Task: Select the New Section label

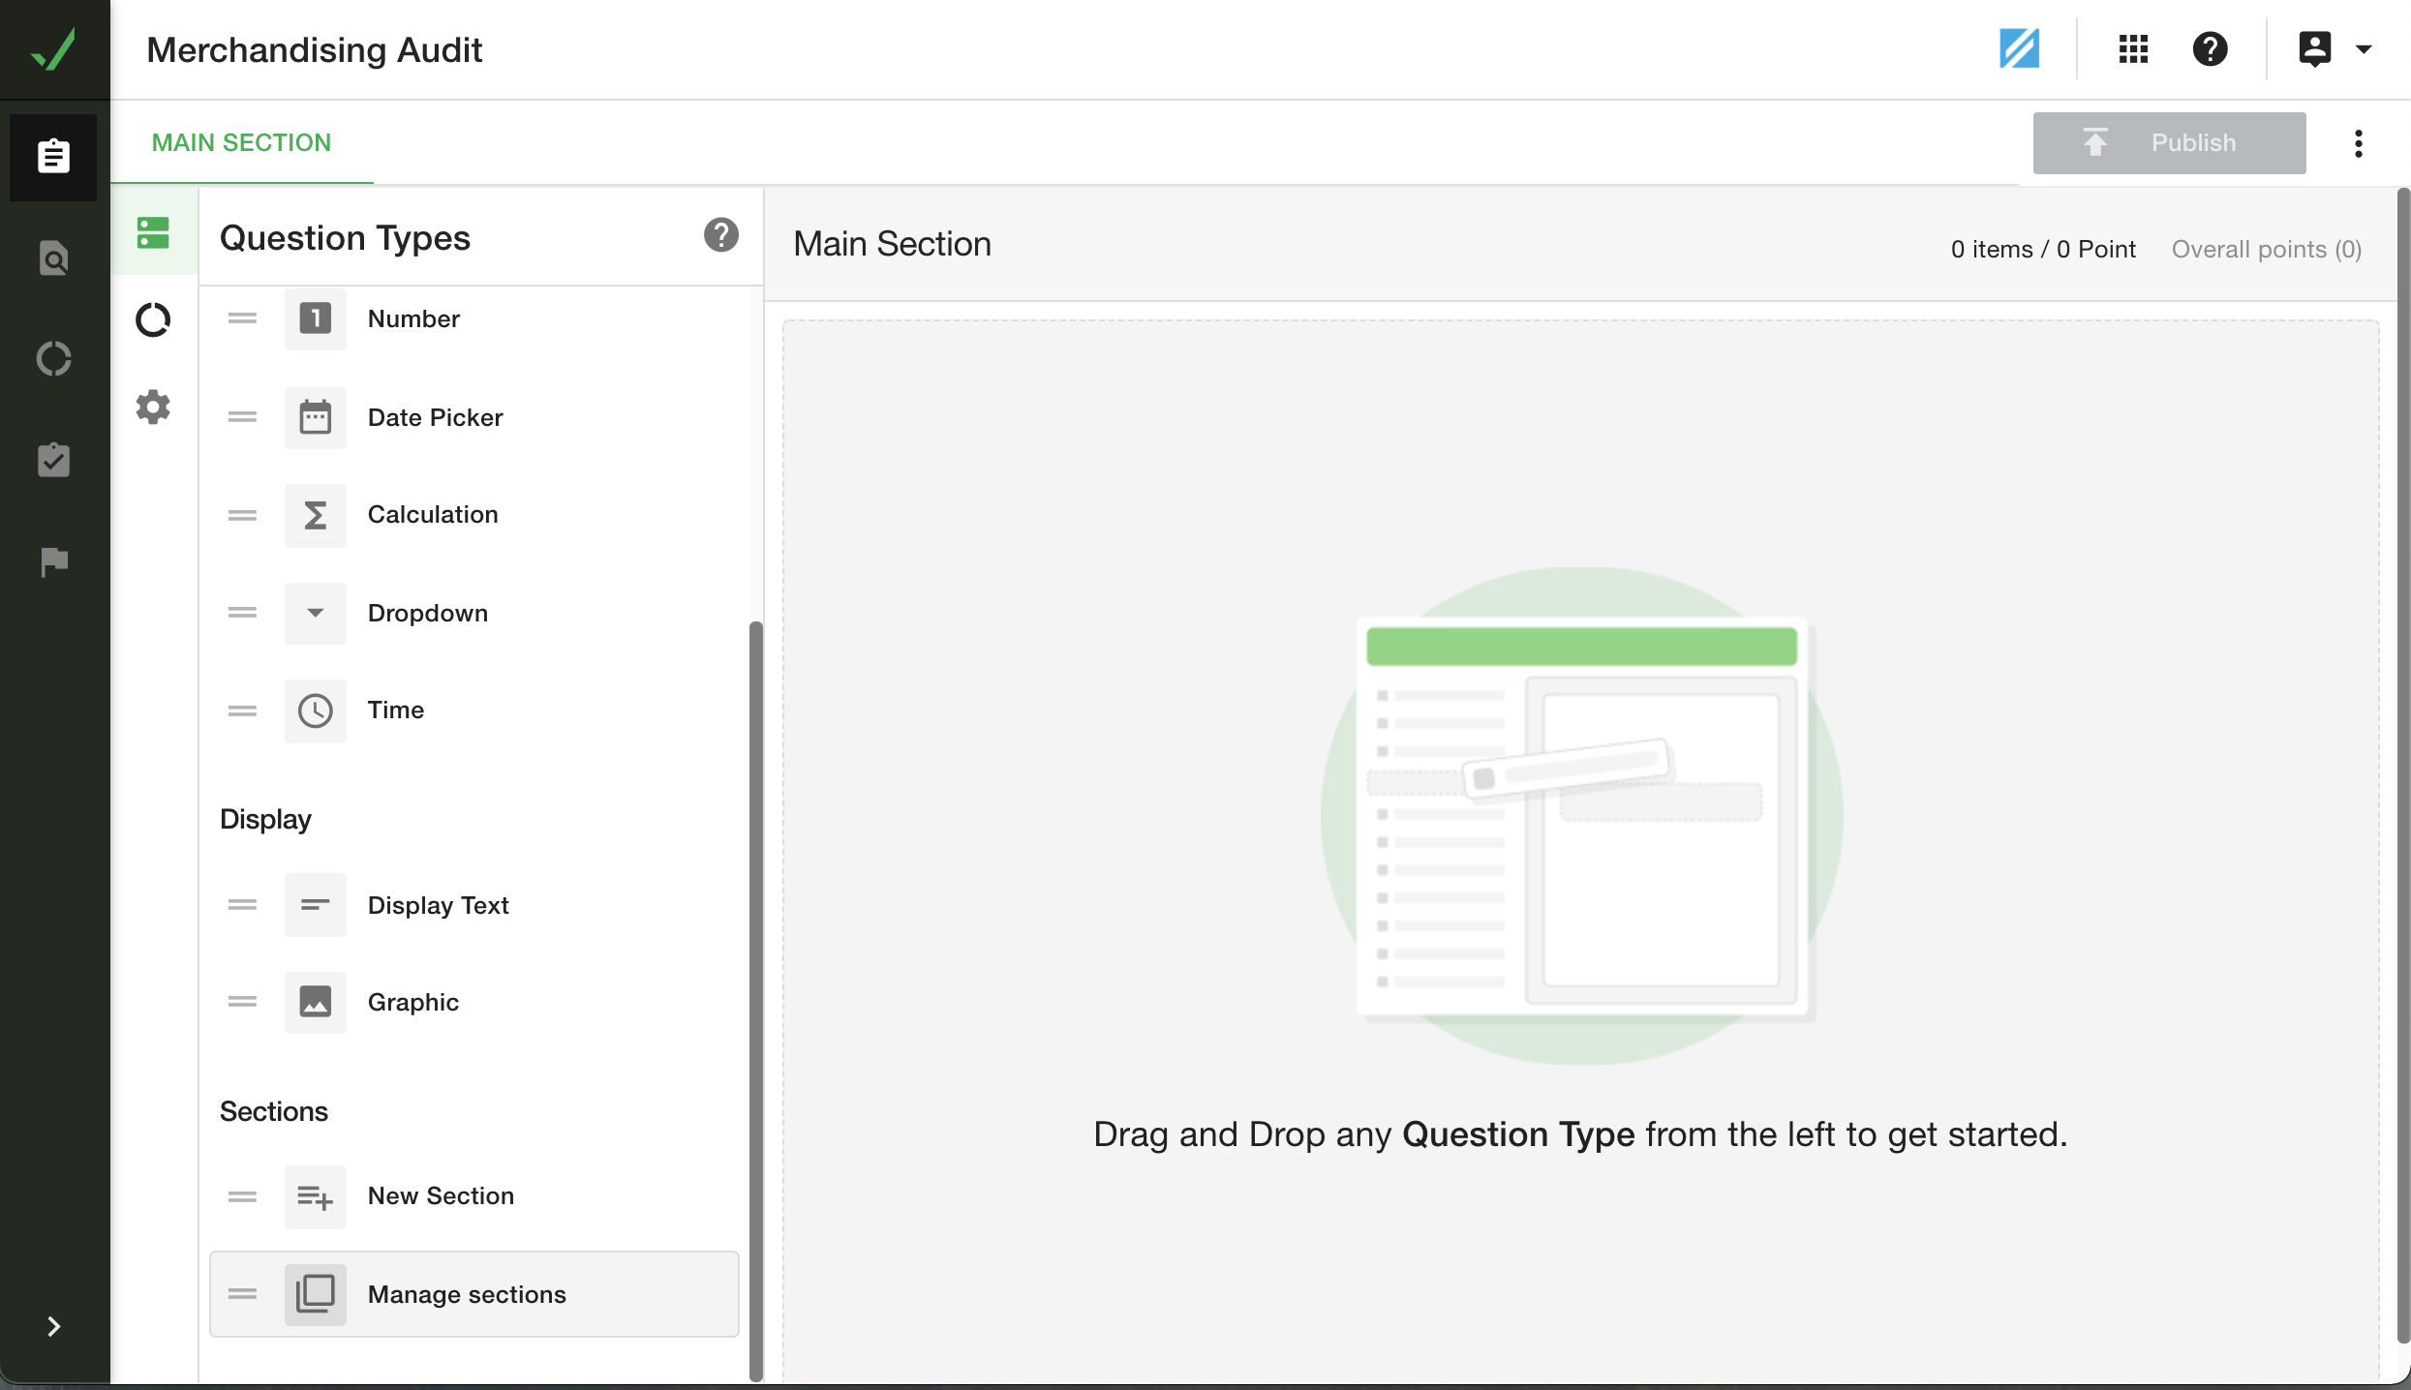Action: coord(441,1195)
